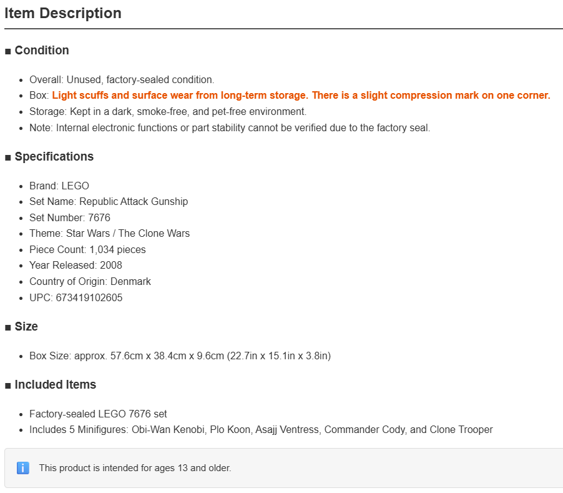Click the Factory-sealed LEGO 7676 set line
Viewport: 563px width, 493px height.
(98, 414)
